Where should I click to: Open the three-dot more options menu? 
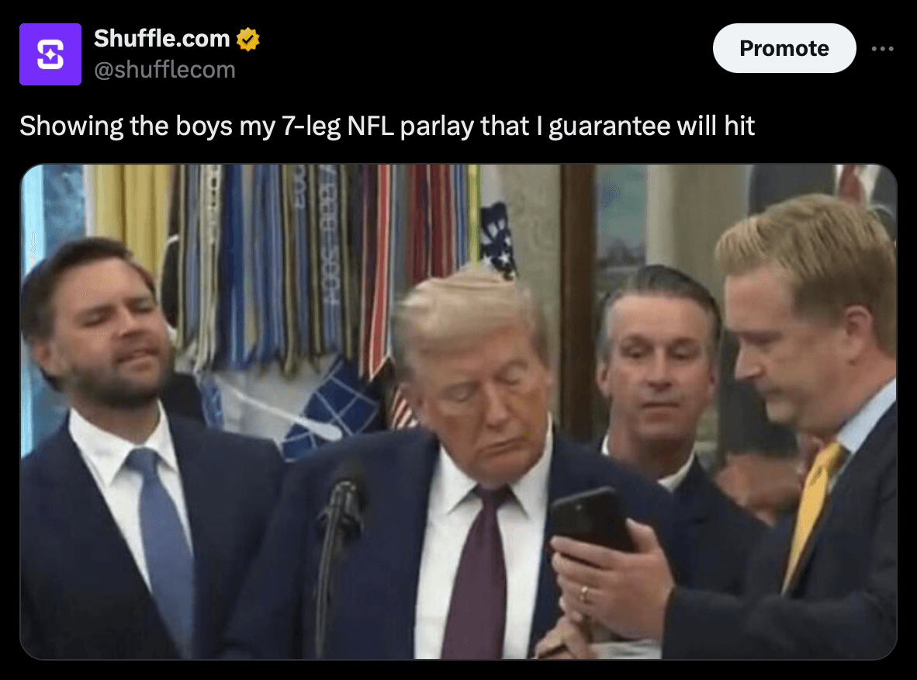click(x=882, y=49)
